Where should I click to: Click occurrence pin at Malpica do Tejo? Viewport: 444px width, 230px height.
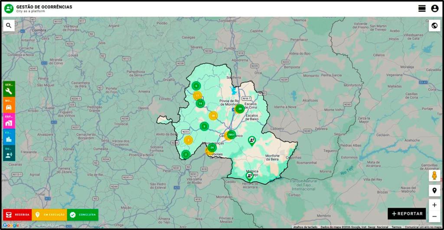(x=249, y=177)
